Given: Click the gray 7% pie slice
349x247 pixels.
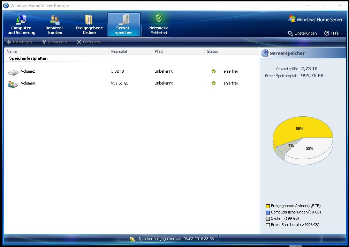Looking at the screenshot, I should coord(288,147).
